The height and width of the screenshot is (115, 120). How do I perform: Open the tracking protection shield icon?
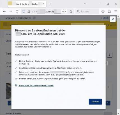pyautogui.click(x=24, y=11)
